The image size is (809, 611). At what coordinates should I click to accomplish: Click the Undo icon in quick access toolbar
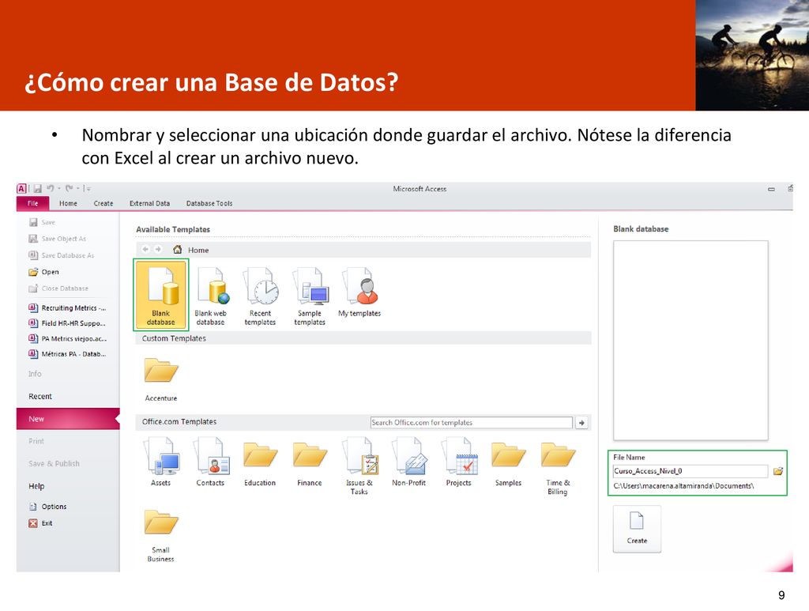point(50,188)
